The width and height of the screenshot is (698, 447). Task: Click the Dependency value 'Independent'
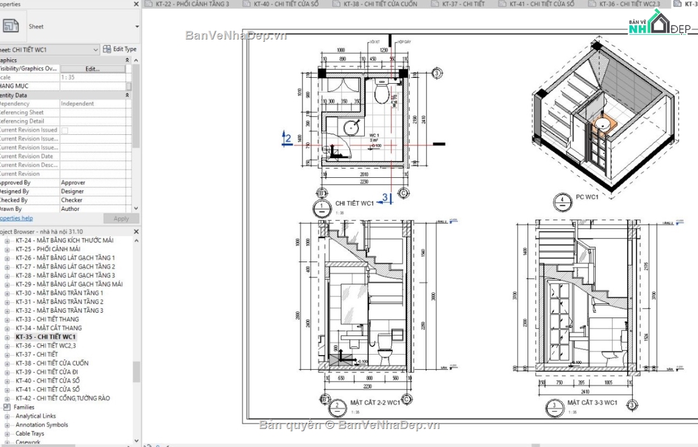point(77,103)
